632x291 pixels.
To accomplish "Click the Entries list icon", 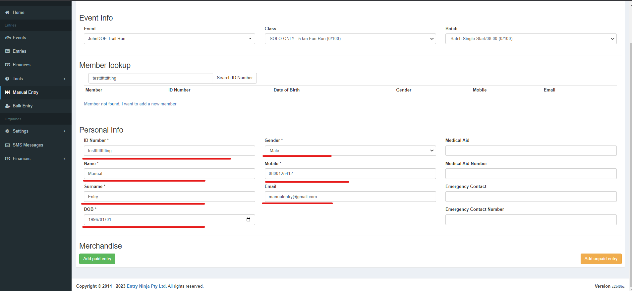I will coord(8,51).
